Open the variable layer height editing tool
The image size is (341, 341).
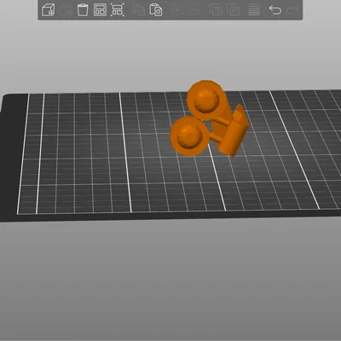[x=254, y=10]
